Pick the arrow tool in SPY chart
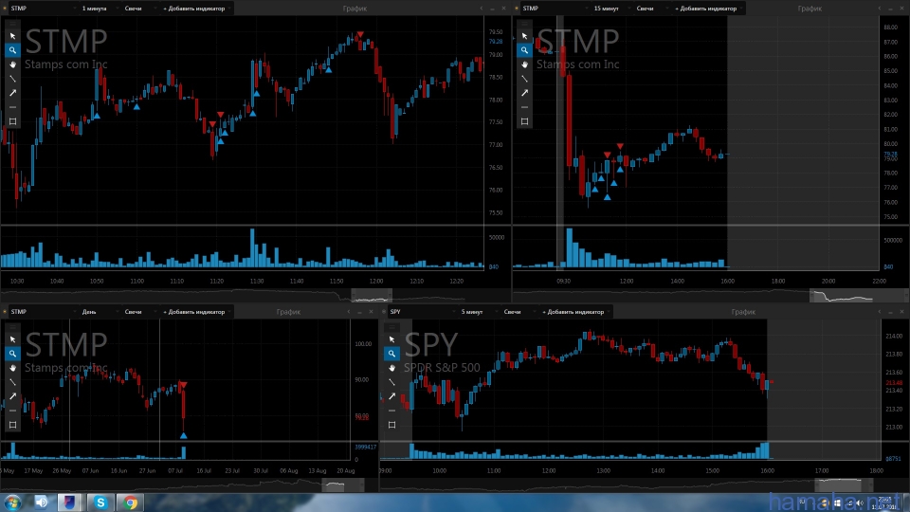The image size is (910, 512). (x=391, y=396)
